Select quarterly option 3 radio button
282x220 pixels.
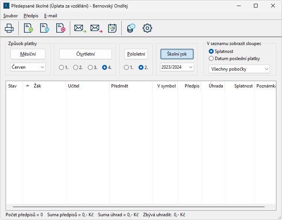(x=90, y=68)
